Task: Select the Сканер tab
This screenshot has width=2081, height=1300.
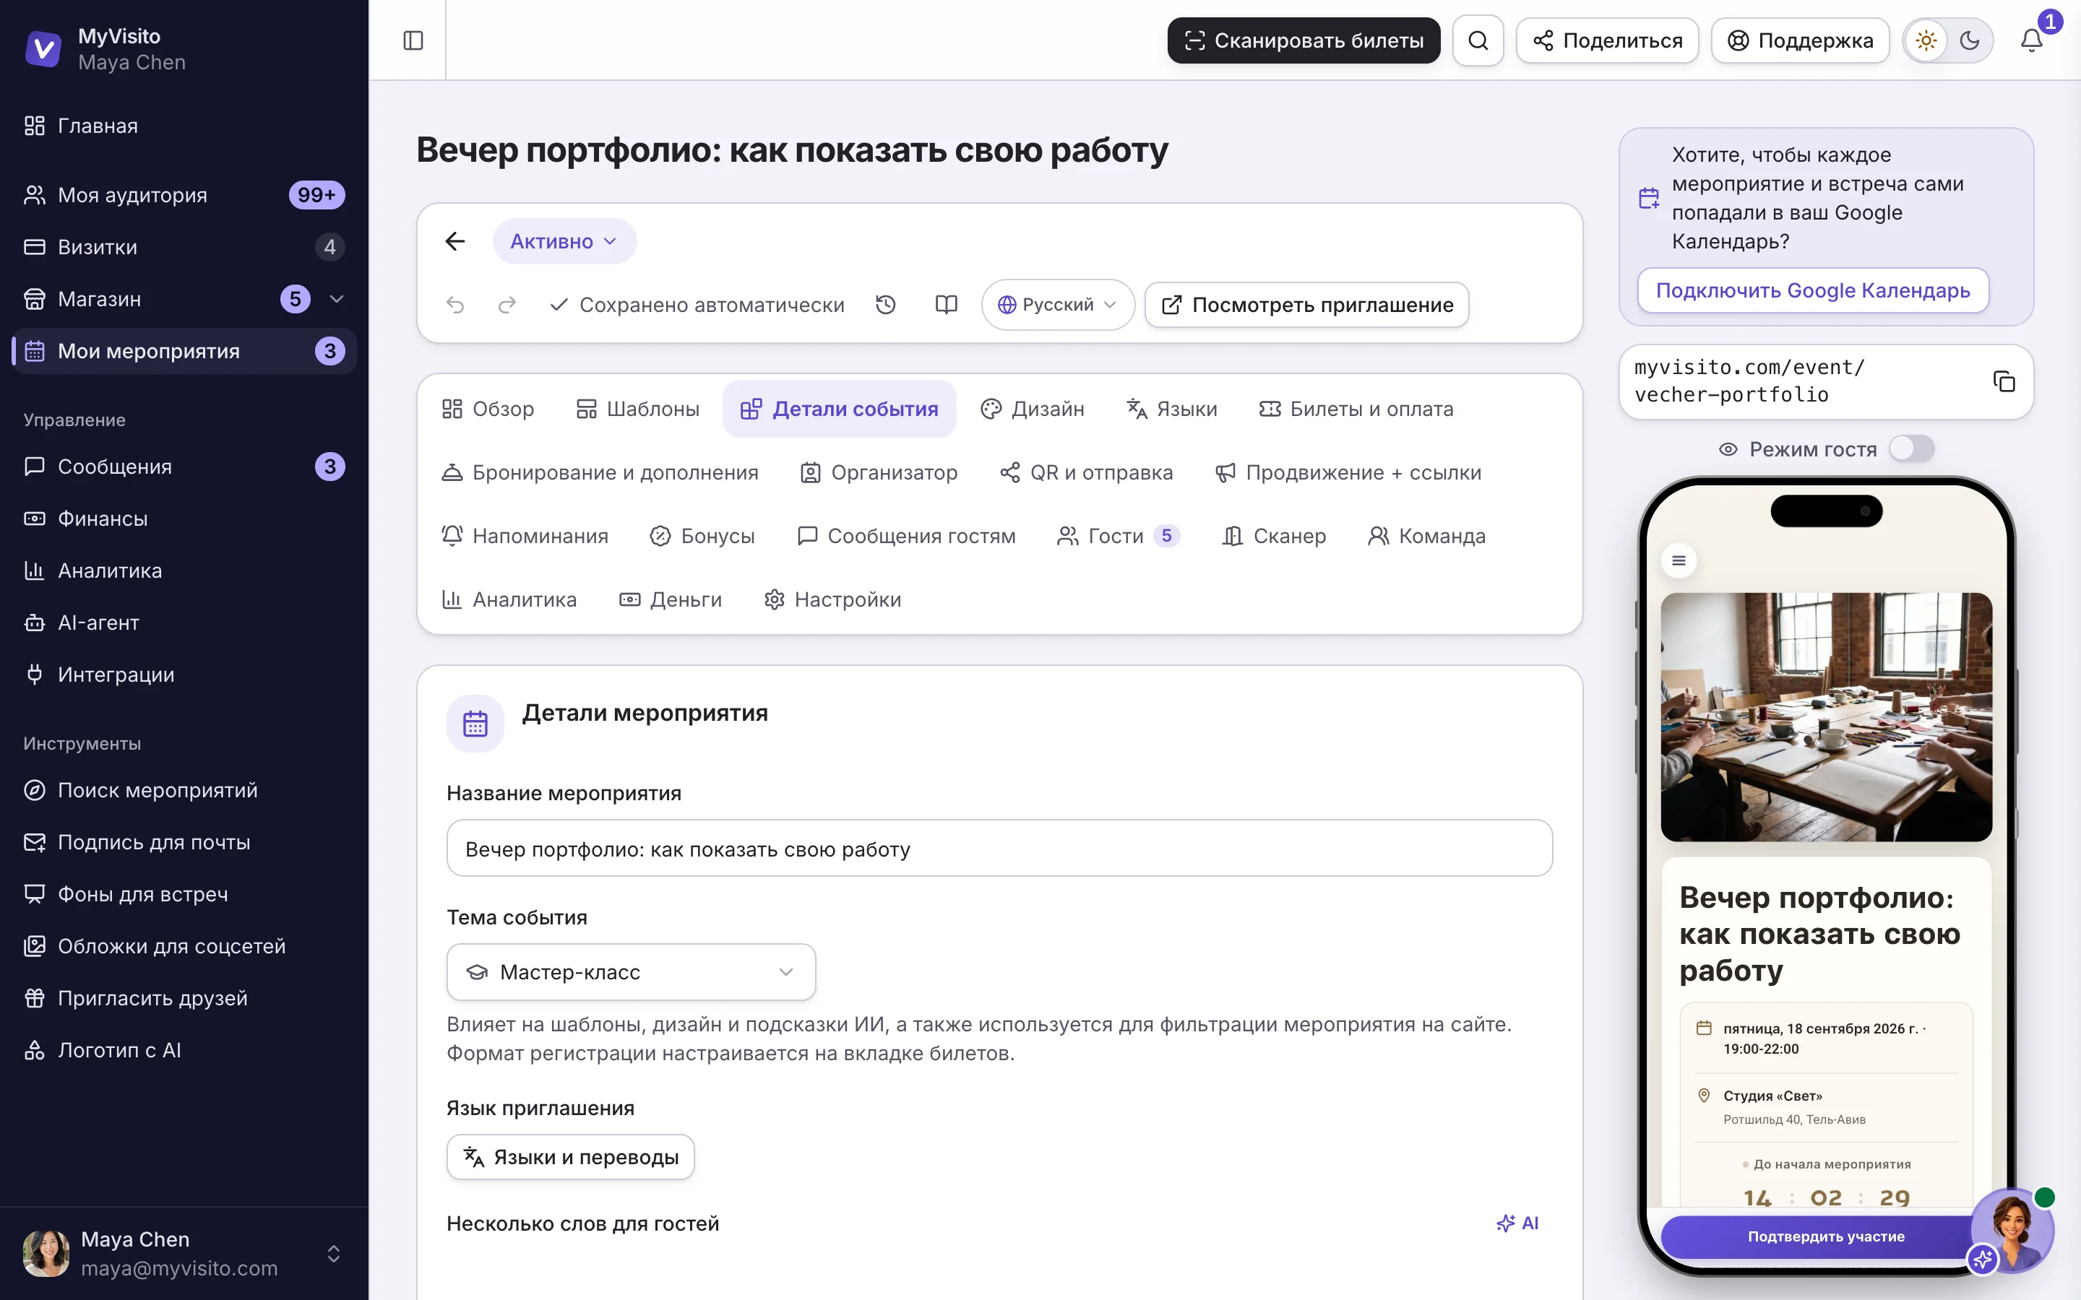Action: [x=1274, y=536]
